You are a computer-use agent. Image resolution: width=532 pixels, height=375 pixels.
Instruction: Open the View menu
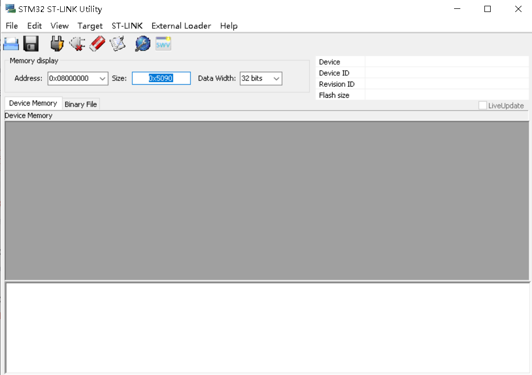pos(60,26)
